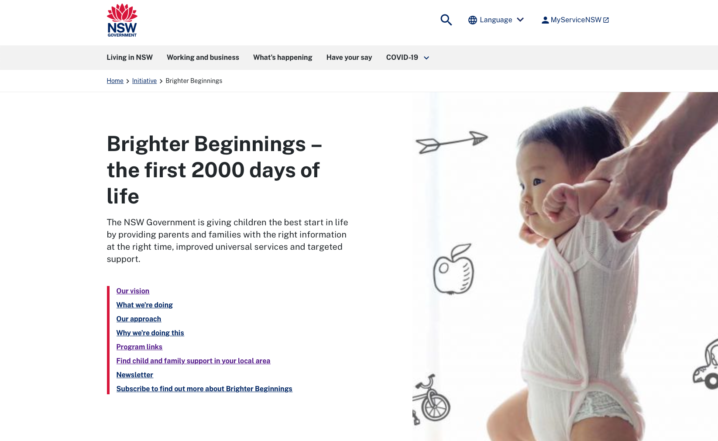718x441 pixels.
Task: Click the person icon beside MyServiceNSW
Action: click(x=545, y=20)
